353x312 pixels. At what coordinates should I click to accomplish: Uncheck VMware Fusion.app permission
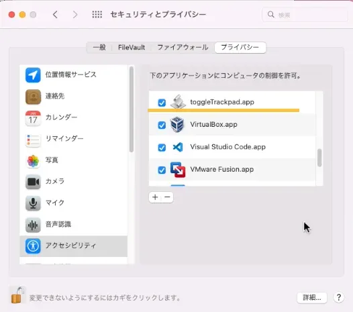pos(162,170)
